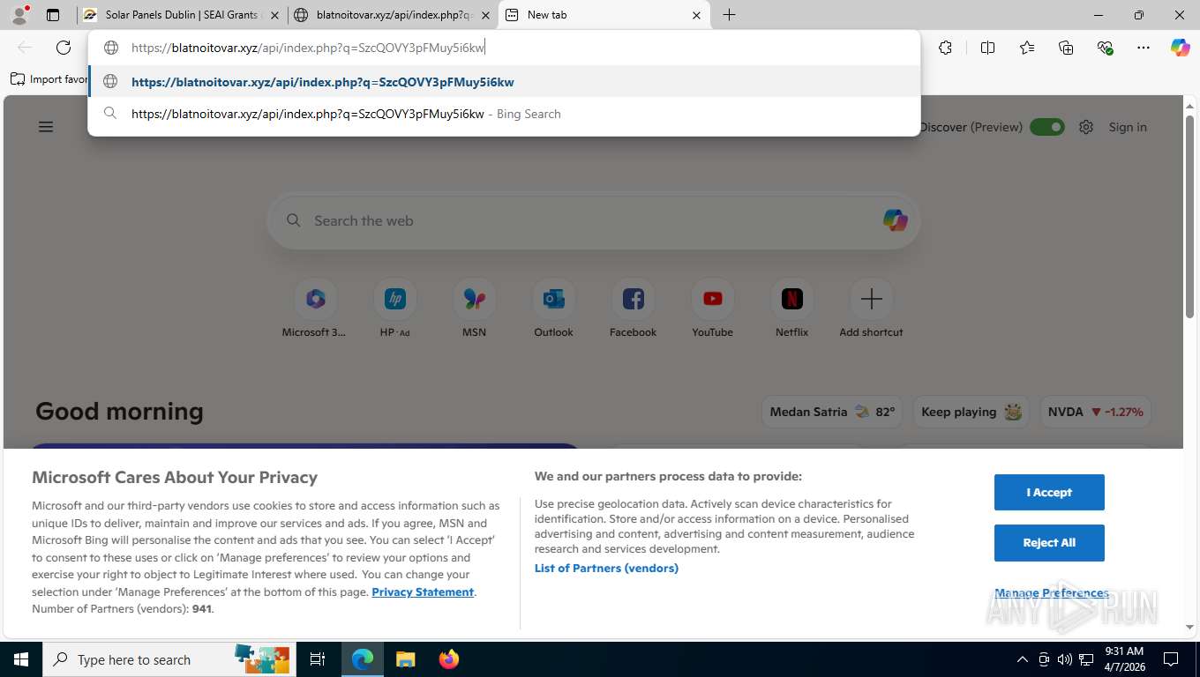Click Import favorites bookmark item
Screen dimensions: 1200x677
click(49, 79)
